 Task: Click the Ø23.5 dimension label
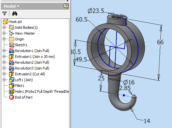96,11
